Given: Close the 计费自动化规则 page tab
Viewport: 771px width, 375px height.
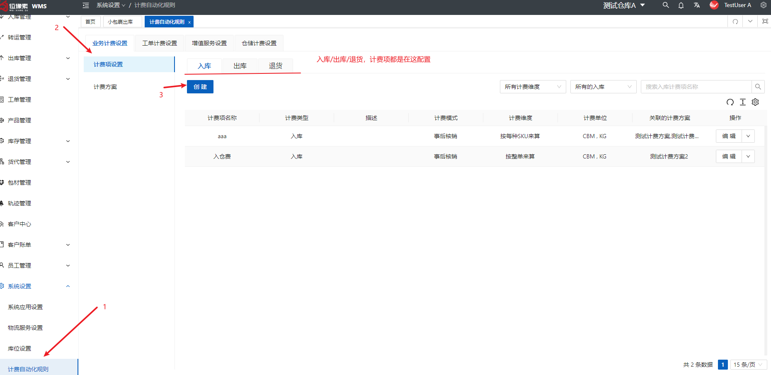Looking at the screenshot, I should click(189, 22).
